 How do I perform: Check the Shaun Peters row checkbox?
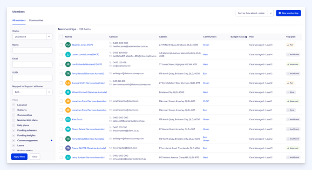click(61, 129)
